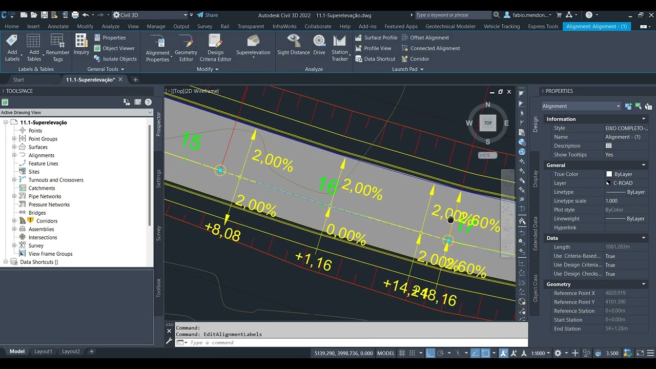Expand the Surfaces tree node
The height and width of the screenshot is (369, 656).
(14, 147)
